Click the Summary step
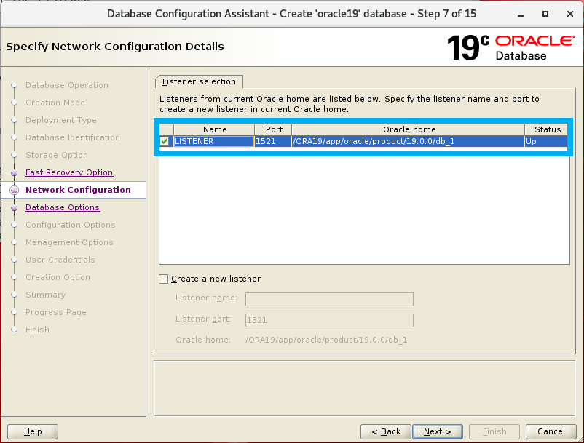Image resolution: width=584 pixels, height=443 pixels. click(x=45, y=295)
